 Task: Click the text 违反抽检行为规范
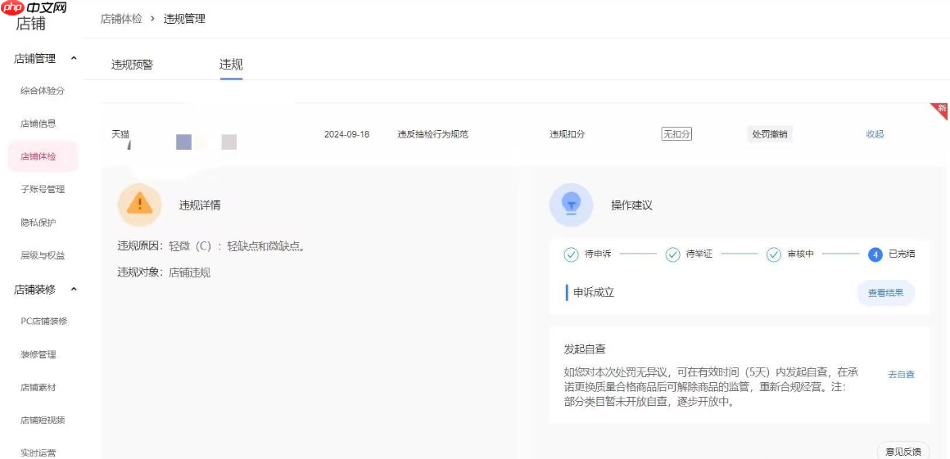pos(432,134)
